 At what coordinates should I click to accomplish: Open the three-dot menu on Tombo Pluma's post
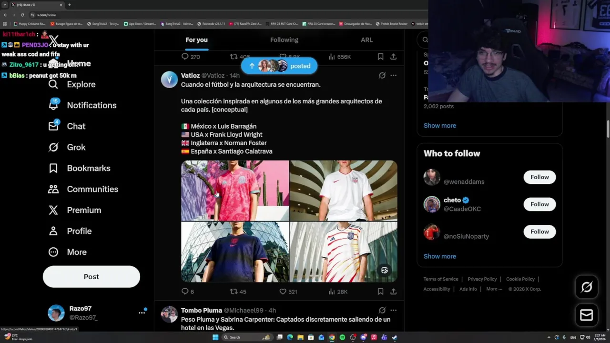[393, 310]
